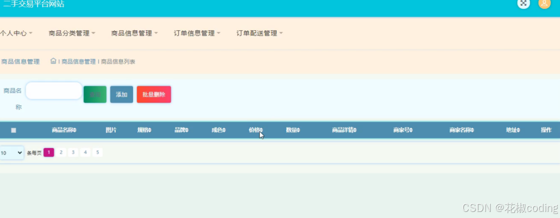The width and height of the screenshot is (560, 218).
Task: Sort table by 商家名称 column
Action: click(x=461, y=130)
